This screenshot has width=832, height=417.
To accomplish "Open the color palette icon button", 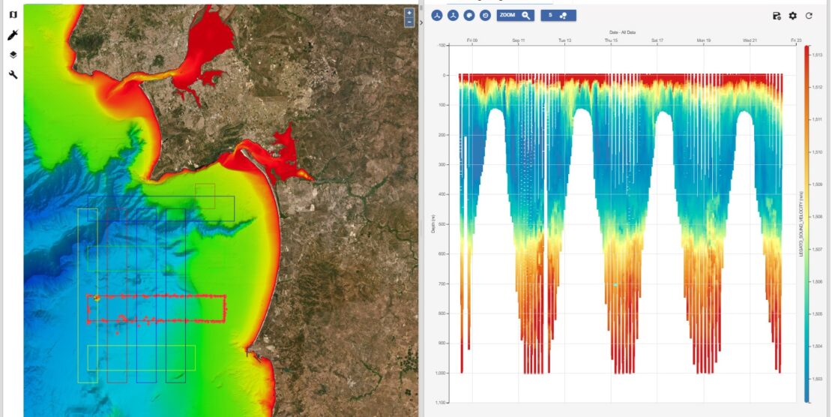I will click(469, 15).
